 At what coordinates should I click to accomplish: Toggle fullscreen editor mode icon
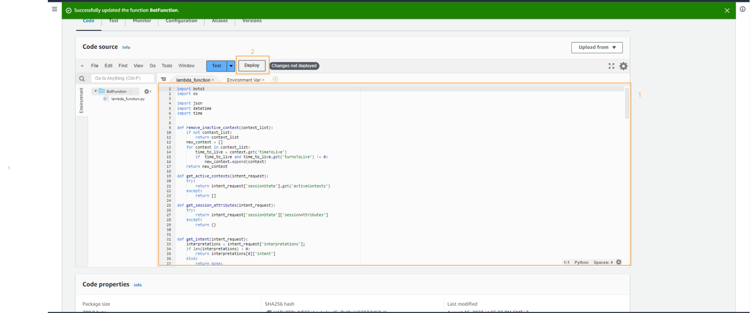(611, 66)
